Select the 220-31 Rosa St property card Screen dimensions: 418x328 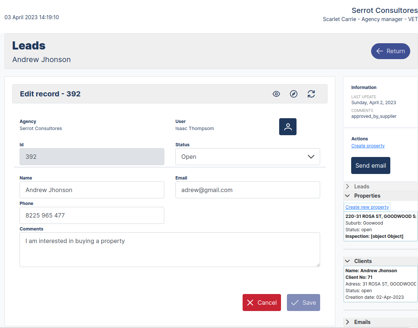(380, 226)
